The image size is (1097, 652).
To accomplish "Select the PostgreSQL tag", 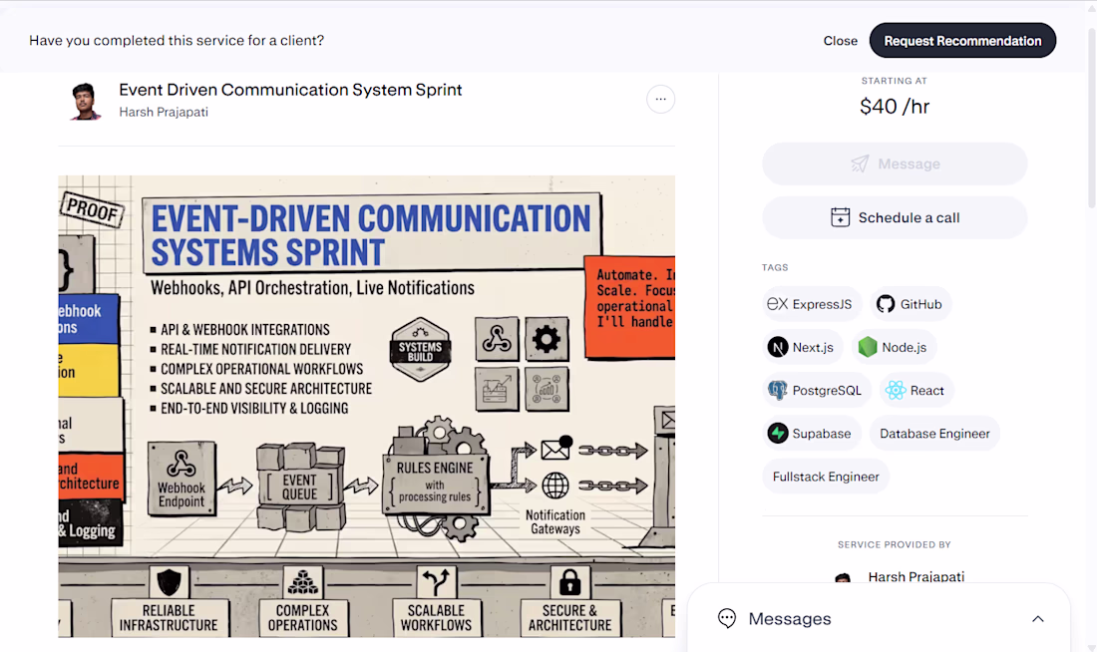I will tap(817, 391).
